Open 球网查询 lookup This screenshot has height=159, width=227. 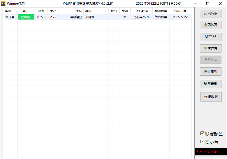click(210, 84)
